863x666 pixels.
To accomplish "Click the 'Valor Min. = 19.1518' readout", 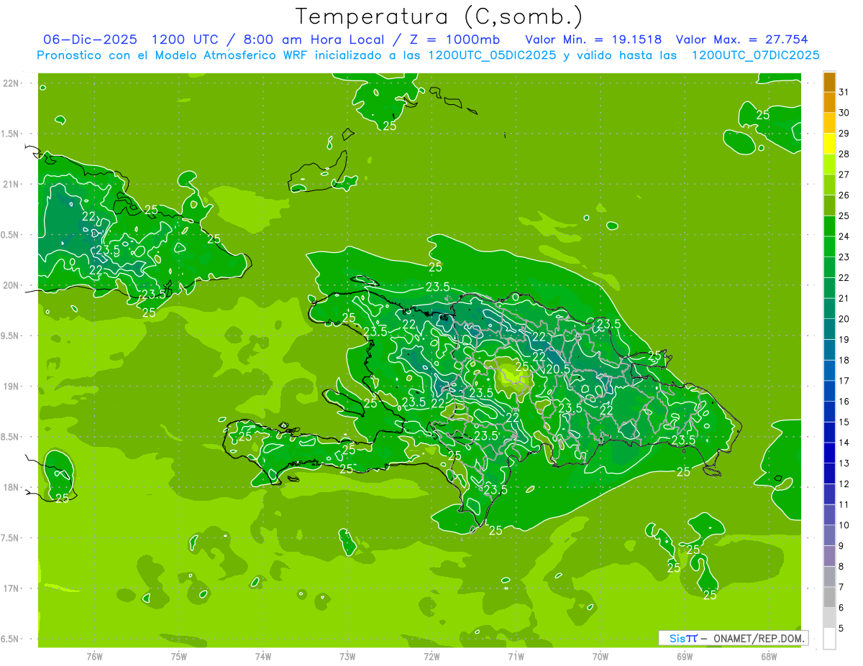I will point(593,40).
